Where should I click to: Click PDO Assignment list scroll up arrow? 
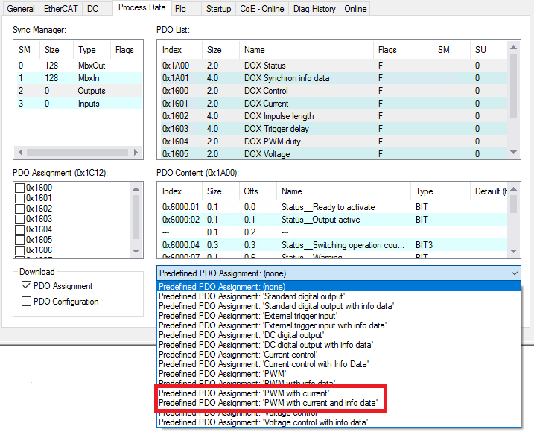(136, 188)
